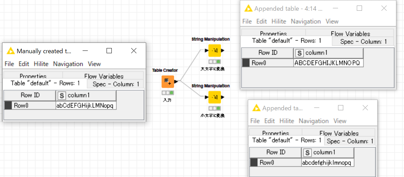
Task: Click the output port arrow of Table Creator
Action: pyautogui.click(x=176, y=82)
